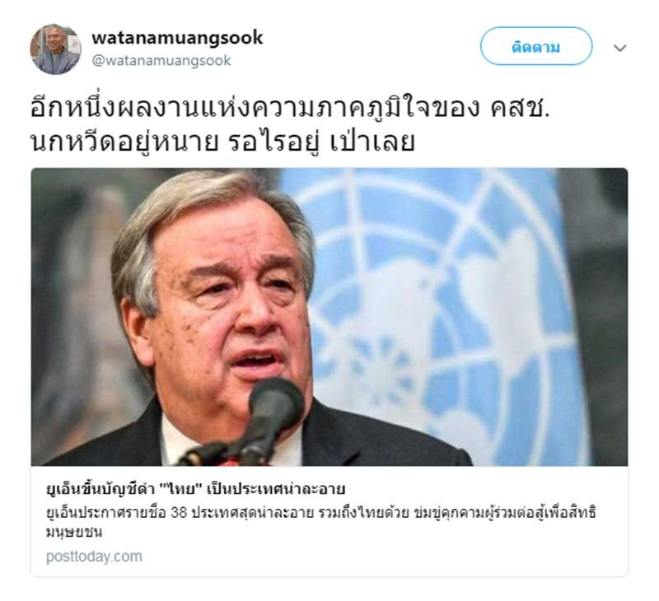Viewport: 659px width, 601px height.
Task: Open the headline ยูเอ็นขึ้นบัญชีดำ "ไทย"
Action: pyautogui.click(x=195, y=489)
